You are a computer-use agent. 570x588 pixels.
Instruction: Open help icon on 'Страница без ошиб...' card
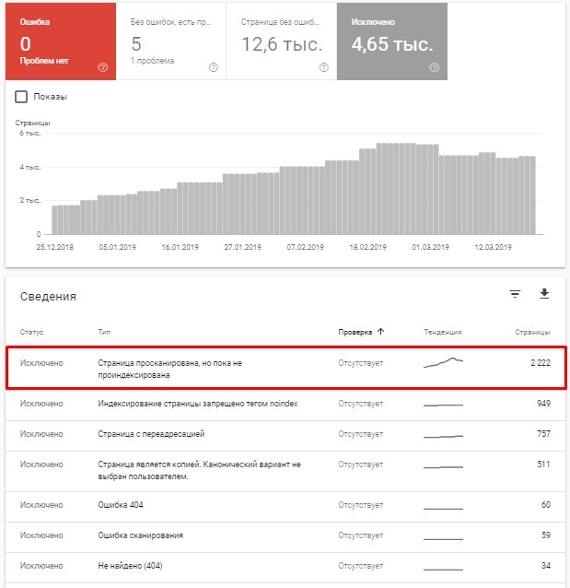pyautogui.click(x=324, y=67)
